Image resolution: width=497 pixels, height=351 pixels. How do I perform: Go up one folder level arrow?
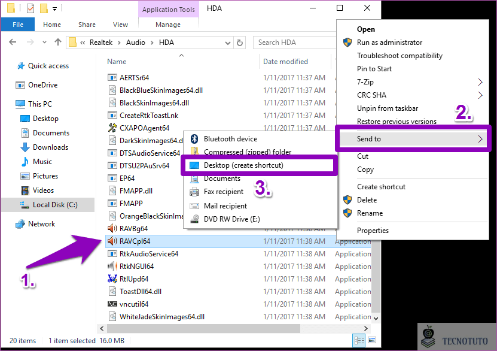(57, 42)
